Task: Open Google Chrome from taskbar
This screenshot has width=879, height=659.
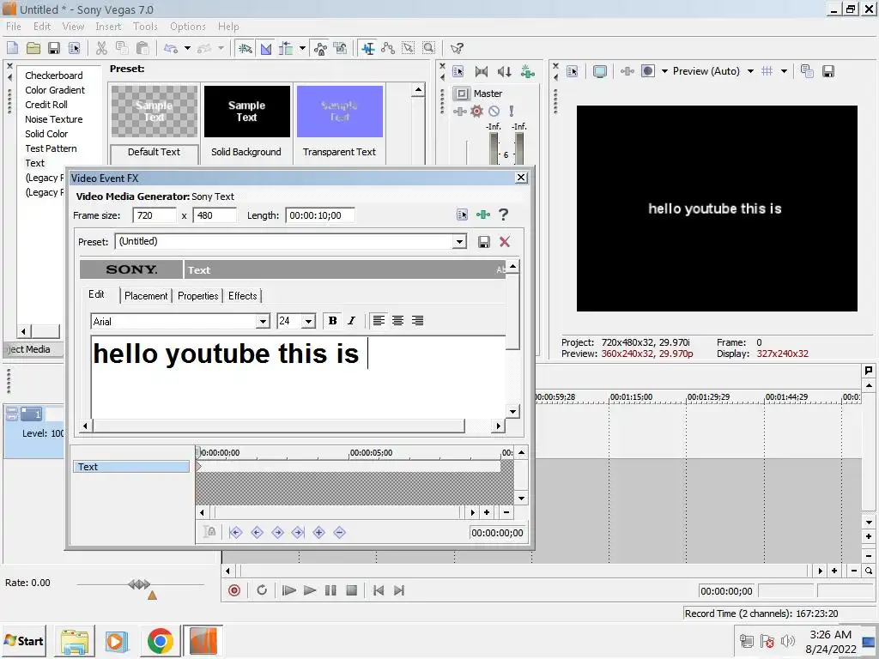Action: (161, 640)
